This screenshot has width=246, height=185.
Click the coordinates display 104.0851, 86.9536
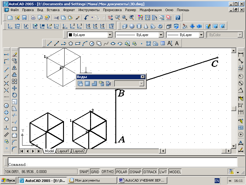tap(41, 172)
